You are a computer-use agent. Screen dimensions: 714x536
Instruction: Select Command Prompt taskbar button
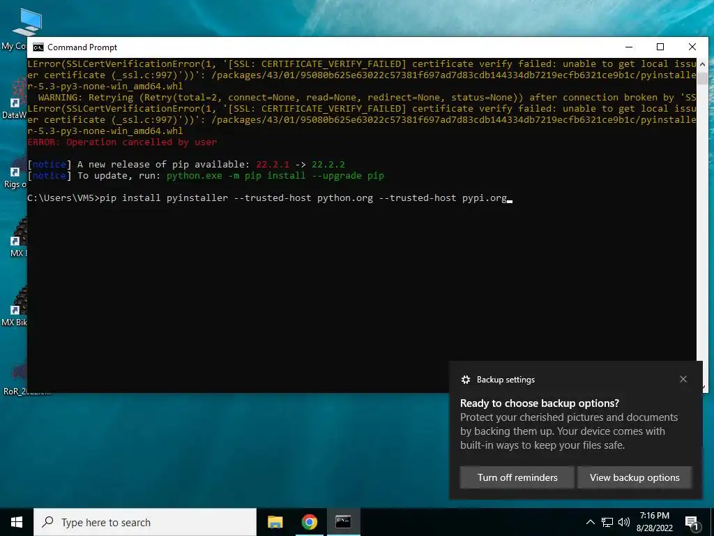pos(343,522)
